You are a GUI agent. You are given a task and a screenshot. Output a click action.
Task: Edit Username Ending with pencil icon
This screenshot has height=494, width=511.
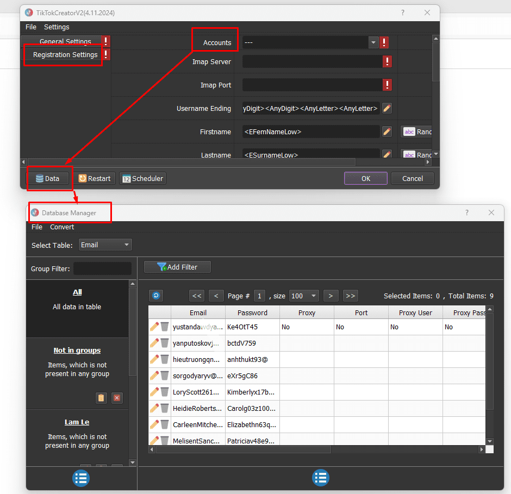(x=387, y=108)
